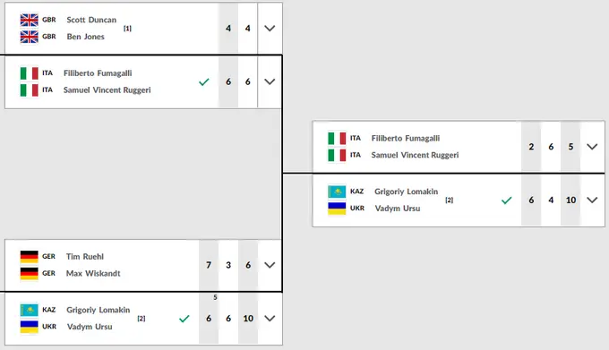Viewport: 609px width, 350px height.
Task: Expand Fumagalli/Ruggeri final row chevron
Action: pyautogui.click(x=592, y=147)
